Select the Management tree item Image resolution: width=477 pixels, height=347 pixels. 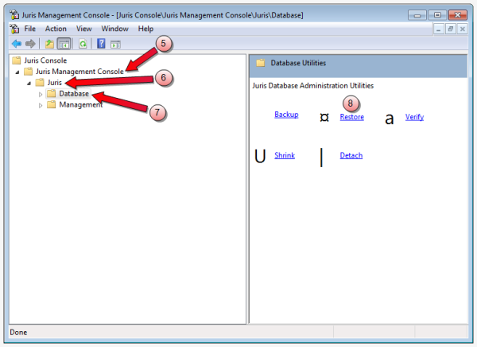[80, 105]
